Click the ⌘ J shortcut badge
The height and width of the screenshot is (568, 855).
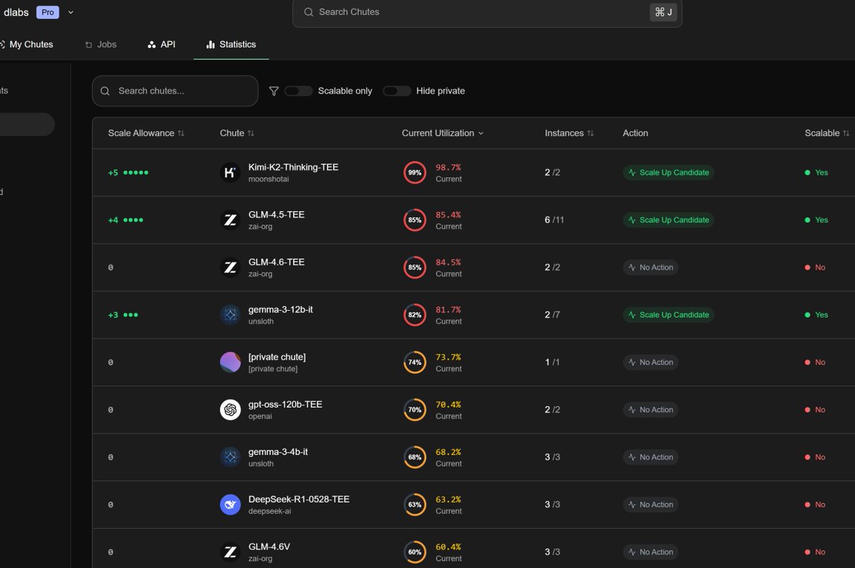(x=663, y=12)
